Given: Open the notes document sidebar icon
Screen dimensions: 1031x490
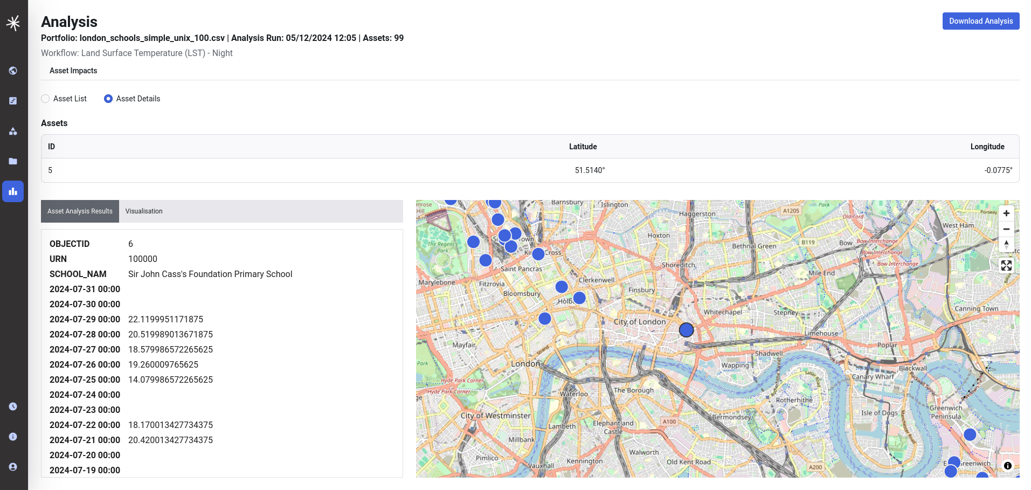Looking at the screenshot, I should point(13,101).
